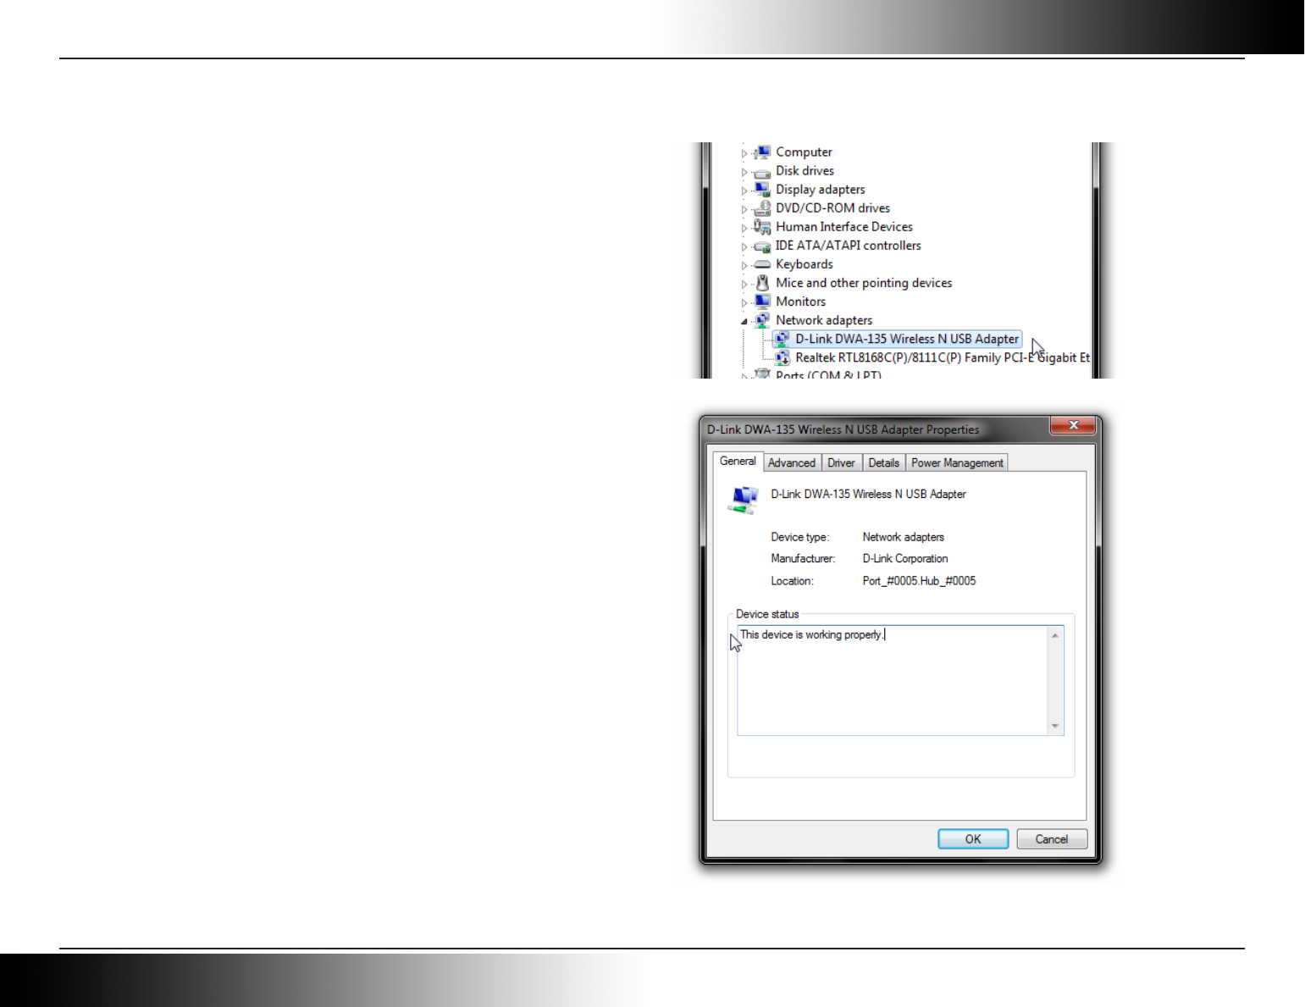Image resolution: width=1305 pixels, height=1007 pixels.
Task: Select the Display adapters tree item
Action: pos(820,190)
